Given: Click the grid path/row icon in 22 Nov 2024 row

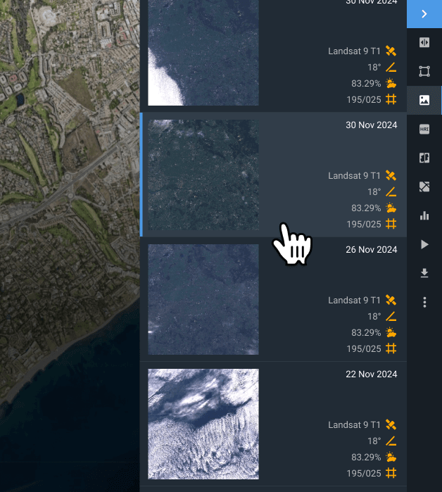Looking at the screenshot, I should click(391, 473).
